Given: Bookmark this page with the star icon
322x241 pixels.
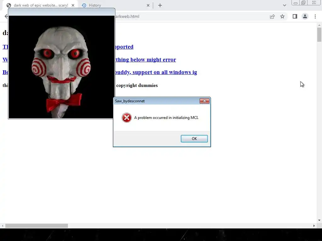Looking at the screenshot, I should pos(282,16).
